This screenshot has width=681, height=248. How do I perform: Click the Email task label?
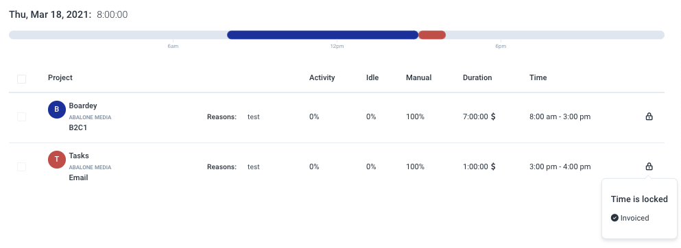coord(79,177)
